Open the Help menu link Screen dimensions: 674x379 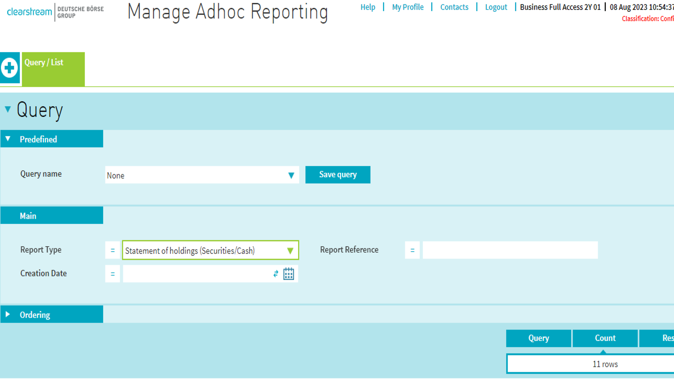pyautogui.click(x=368, y=7)
